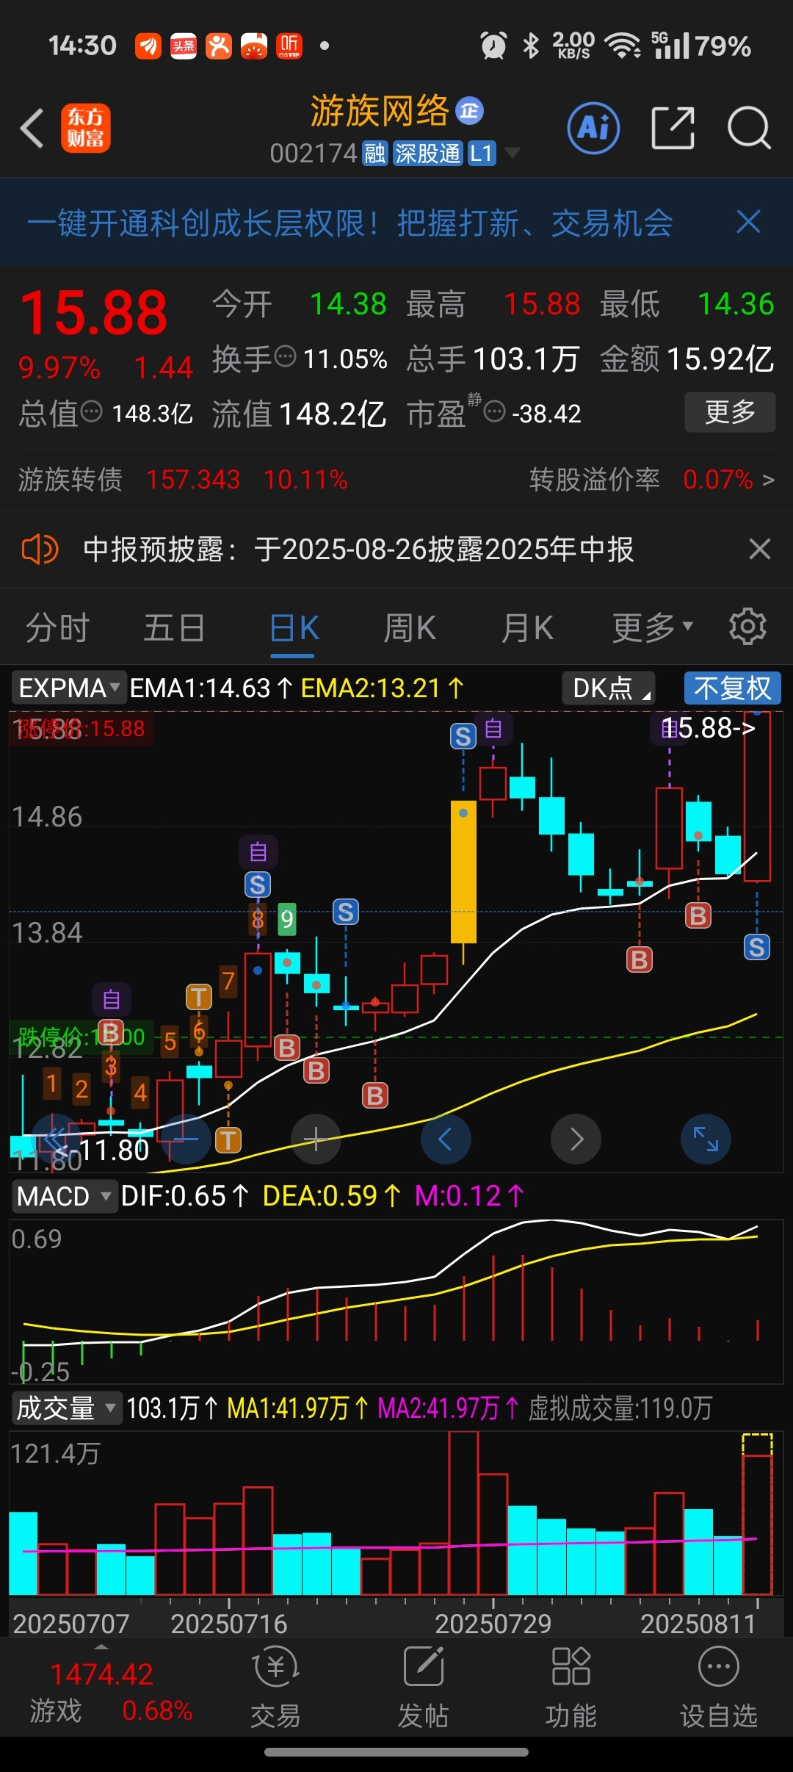Tap the share export icon

click(x=673, y=128)
